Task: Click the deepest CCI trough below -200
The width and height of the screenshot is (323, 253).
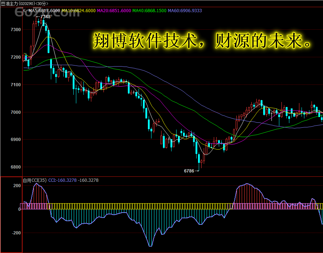Action: click(x=150, y=246)
